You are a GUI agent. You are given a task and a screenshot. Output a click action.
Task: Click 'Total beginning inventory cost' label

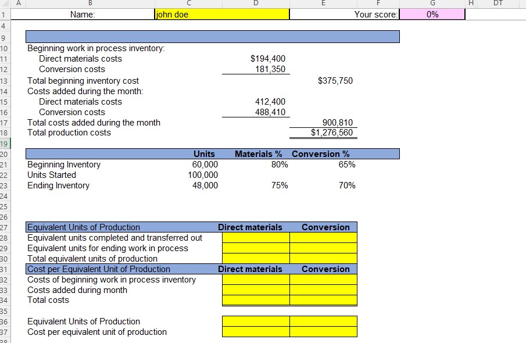coord(83,81)
